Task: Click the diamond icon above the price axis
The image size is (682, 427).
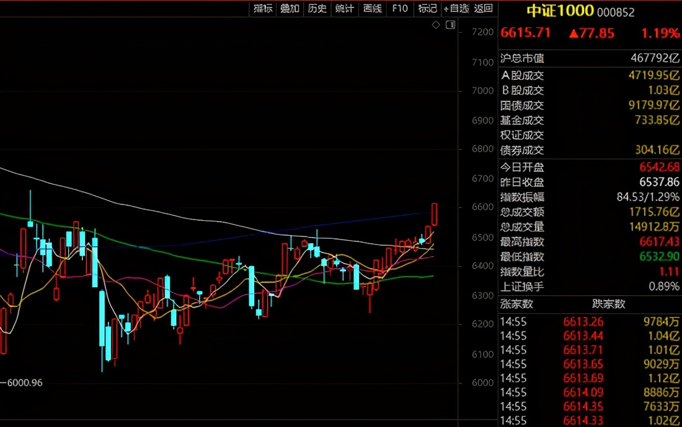Action: tap(436, 25)
